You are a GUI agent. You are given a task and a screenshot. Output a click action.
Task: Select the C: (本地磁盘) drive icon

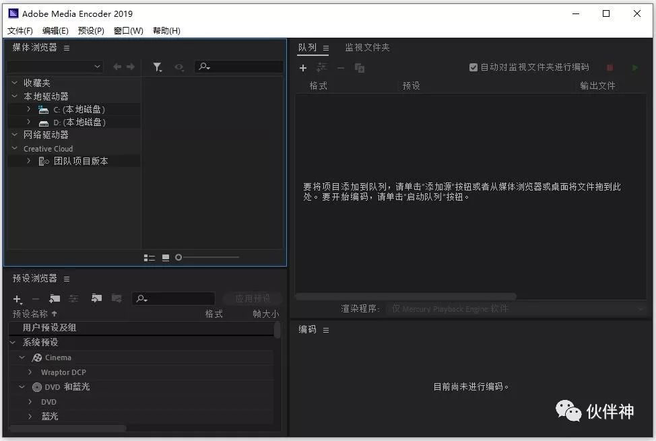click(44, 110)
